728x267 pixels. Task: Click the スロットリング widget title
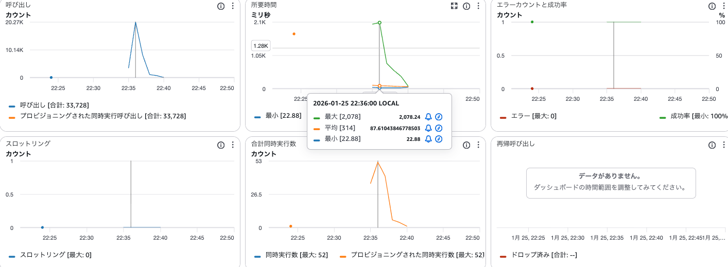click(x=28, y=144)
